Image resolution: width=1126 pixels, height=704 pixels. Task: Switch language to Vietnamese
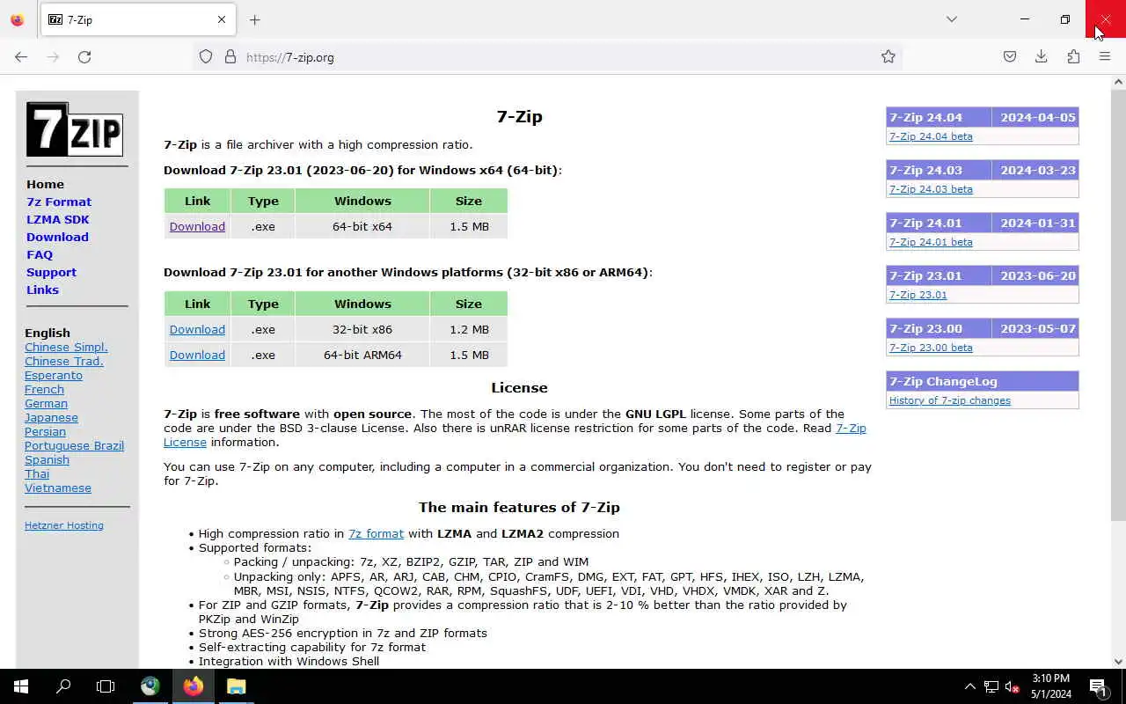[58, 488]
